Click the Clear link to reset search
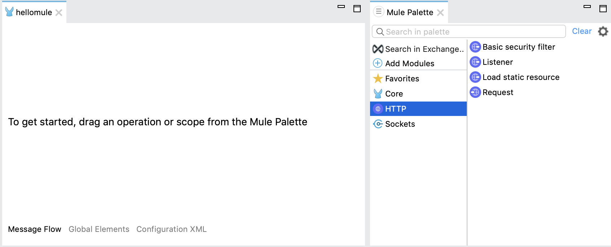 coord(582,31)
